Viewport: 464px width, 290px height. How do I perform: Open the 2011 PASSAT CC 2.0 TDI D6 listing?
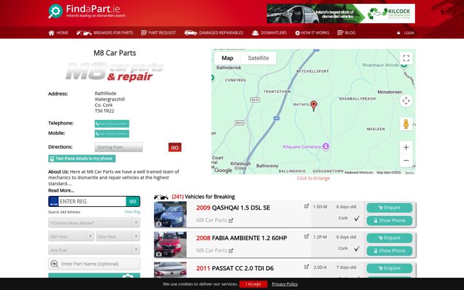(235, 268)
